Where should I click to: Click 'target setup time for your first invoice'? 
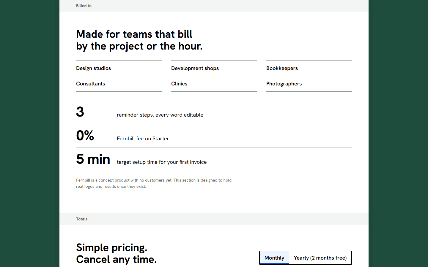point(162,162)
